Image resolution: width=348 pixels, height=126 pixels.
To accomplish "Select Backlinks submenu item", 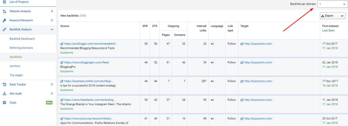I will coord(16,57).
